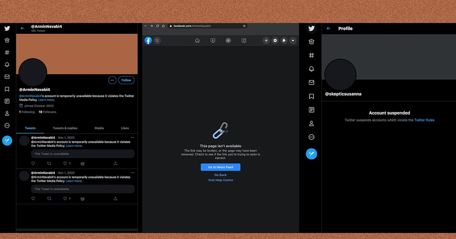The image size is (456, 239).
Task: Click Twitter bird logo in left Twitter window
Action: (7, 28)
